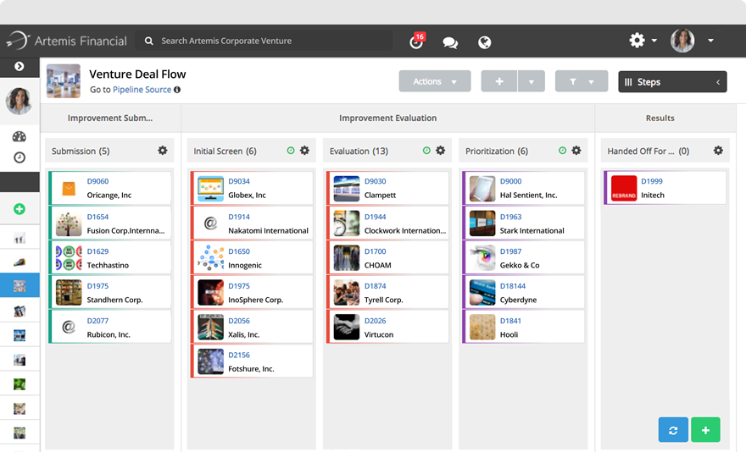Image resolution: width=746 pixels, height=452 pixels.
Task: Open the Actions dropdown
Action: [x=435, y=81]
